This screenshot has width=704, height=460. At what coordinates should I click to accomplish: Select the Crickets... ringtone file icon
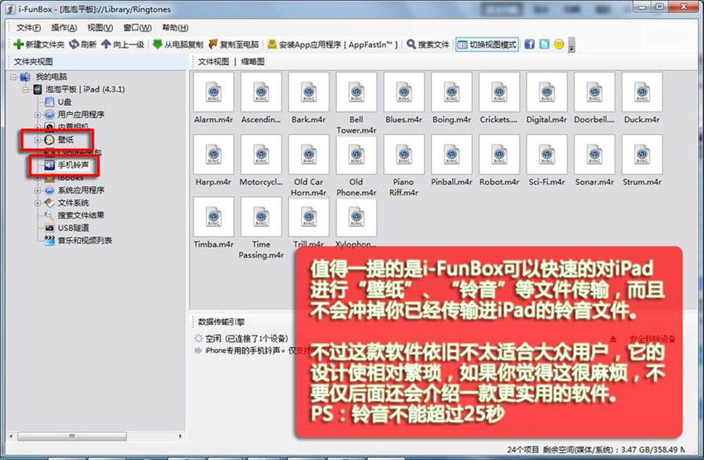click(x=499, y=92)
